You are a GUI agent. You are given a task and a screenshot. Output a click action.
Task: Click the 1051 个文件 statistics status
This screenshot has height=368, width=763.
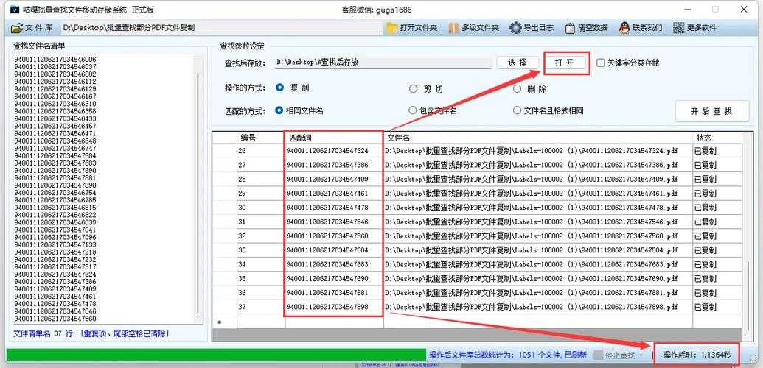[507, 355]
